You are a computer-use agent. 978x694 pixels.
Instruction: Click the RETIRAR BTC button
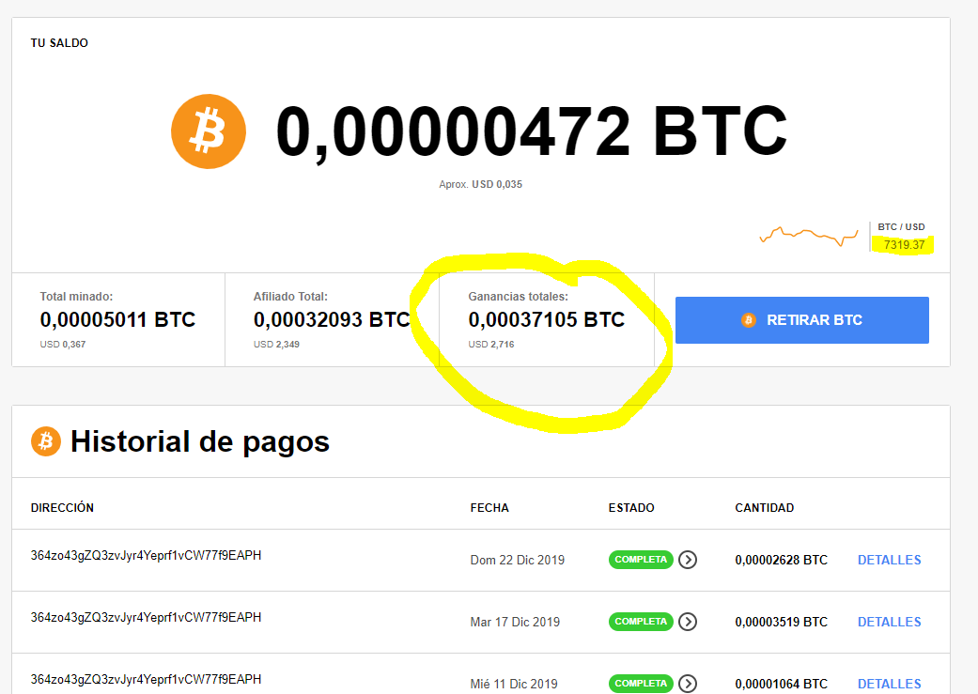[x=802, y=320]
